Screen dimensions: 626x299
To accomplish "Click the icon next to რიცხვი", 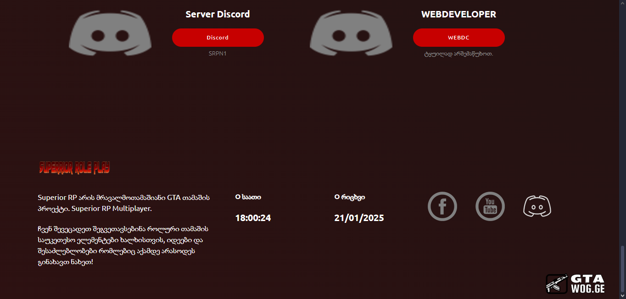I will [337, 197].
